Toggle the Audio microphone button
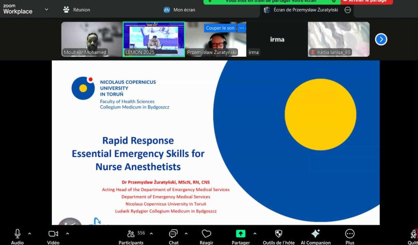The image size is (418, 245). pos(17,234)
